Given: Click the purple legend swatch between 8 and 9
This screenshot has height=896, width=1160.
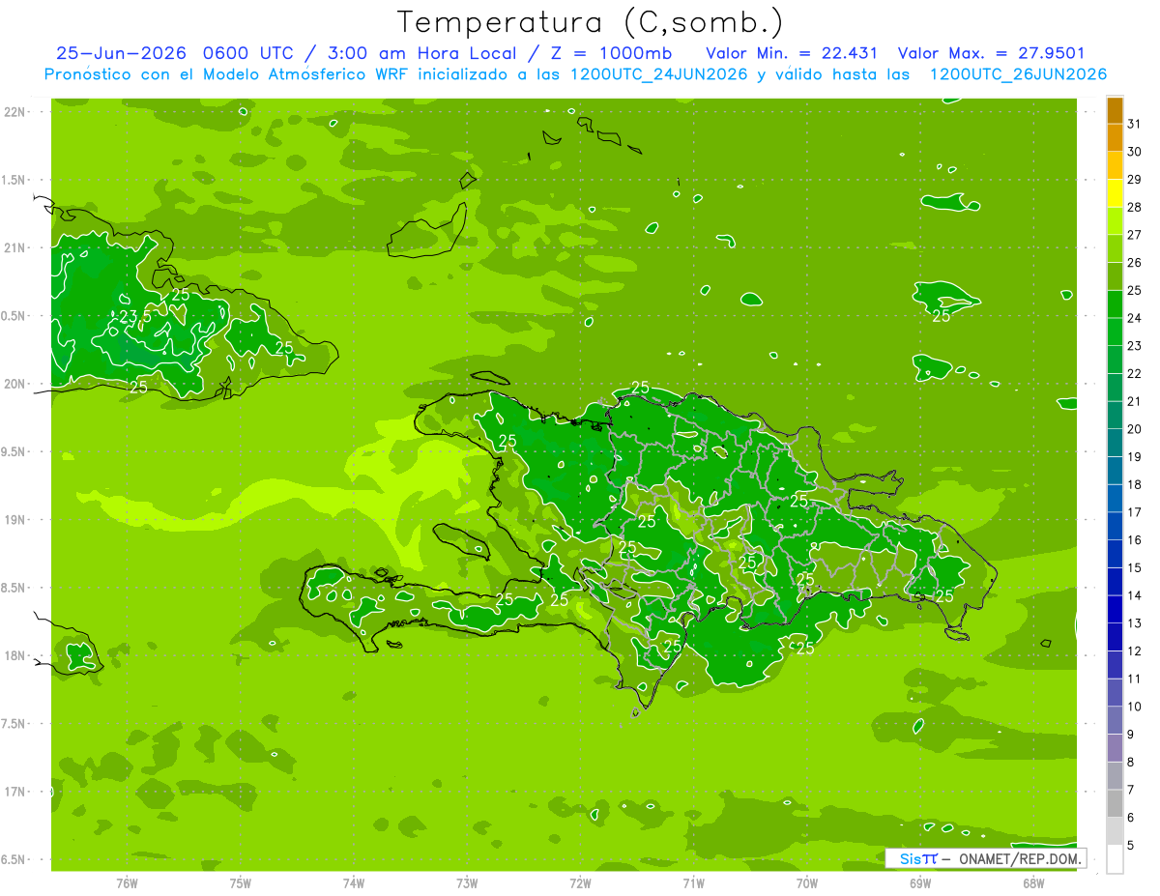Looking at the screenshot, I should click(1115, 748).
